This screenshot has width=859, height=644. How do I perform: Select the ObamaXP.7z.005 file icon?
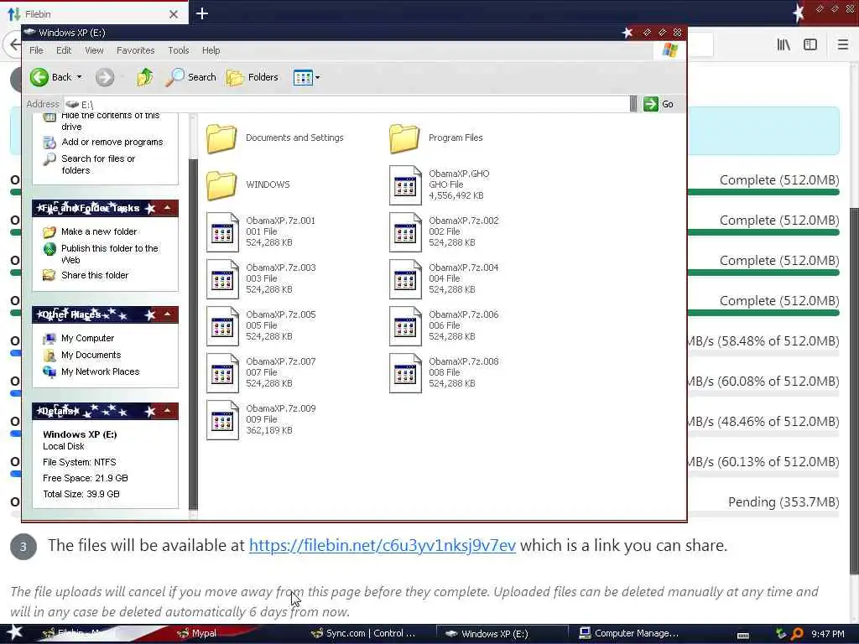point(222,326)
